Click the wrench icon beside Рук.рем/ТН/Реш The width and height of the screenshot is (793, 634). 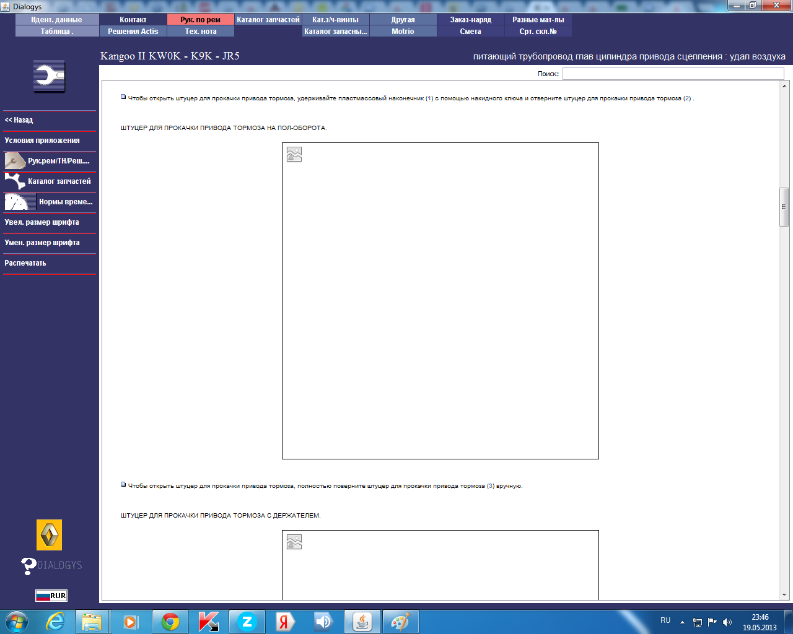[x=15, y=161]
